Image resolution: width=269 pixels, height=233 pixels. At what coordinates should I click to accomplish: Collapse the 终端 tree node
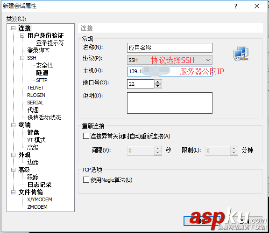click(13, 125)
